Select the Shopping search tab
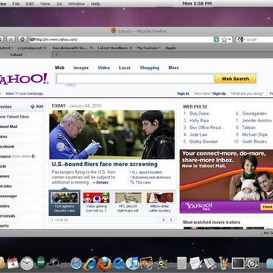Screen dimensions: 273x273 click(149, 67)
